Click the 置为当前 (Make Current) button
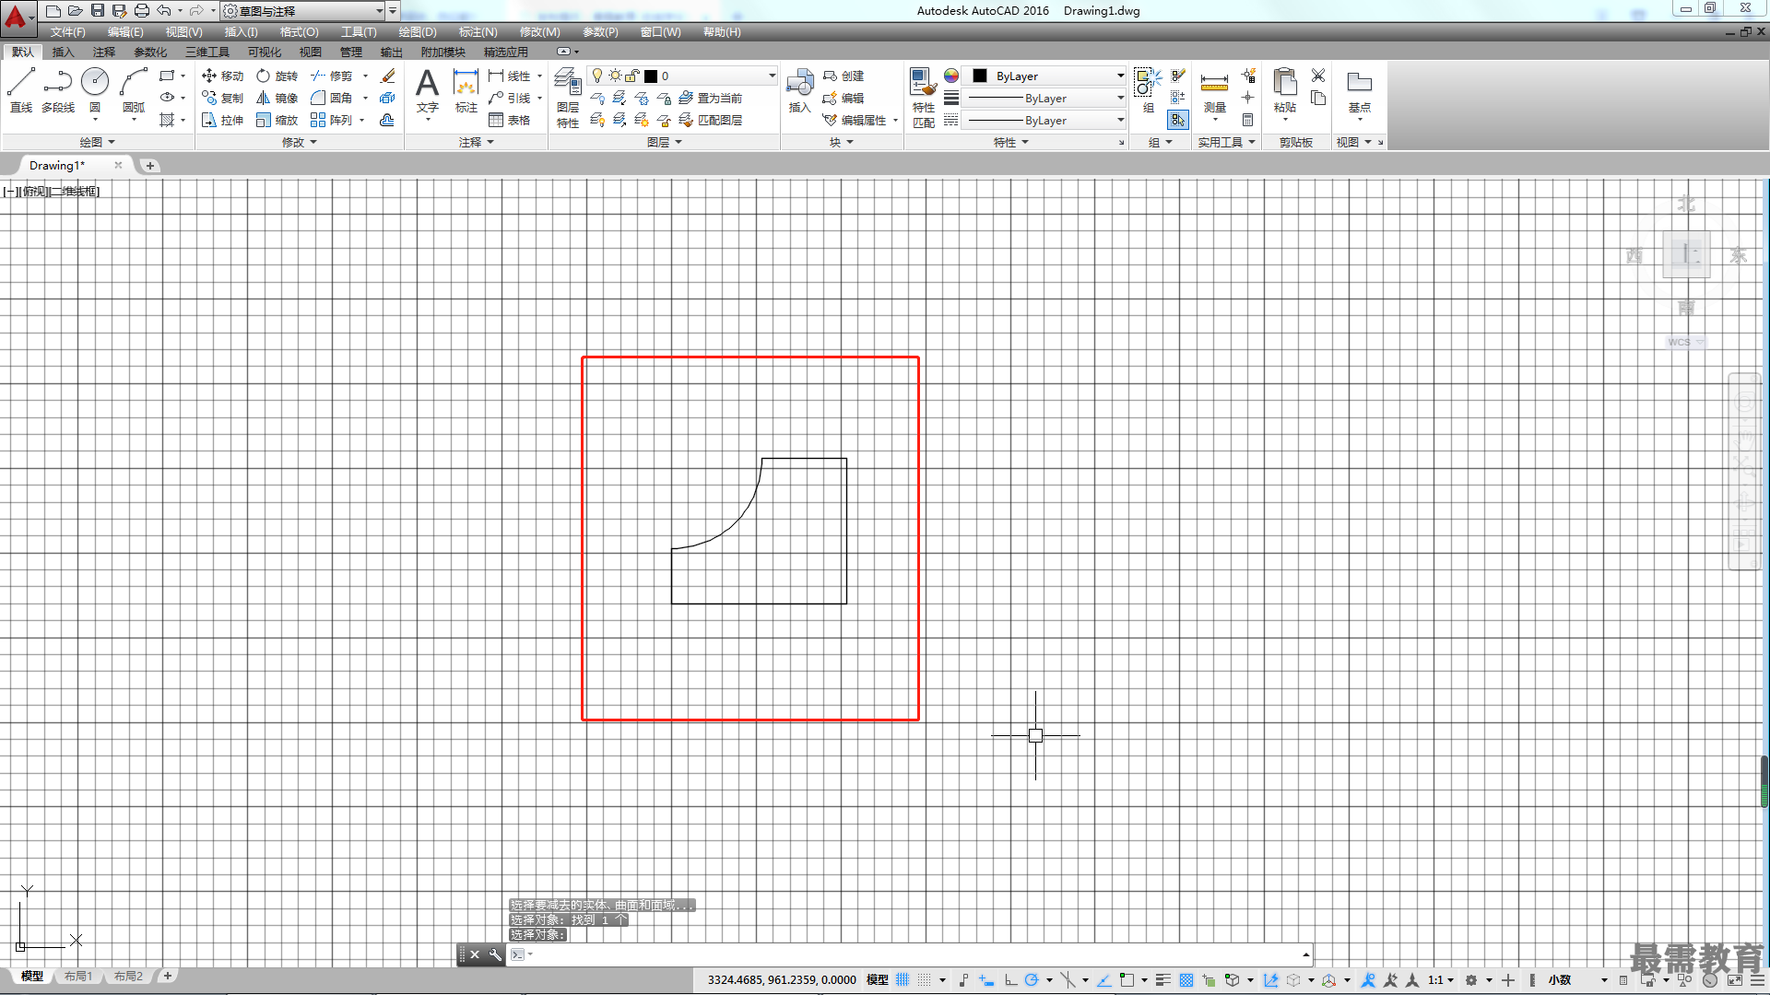 point(711,98)
